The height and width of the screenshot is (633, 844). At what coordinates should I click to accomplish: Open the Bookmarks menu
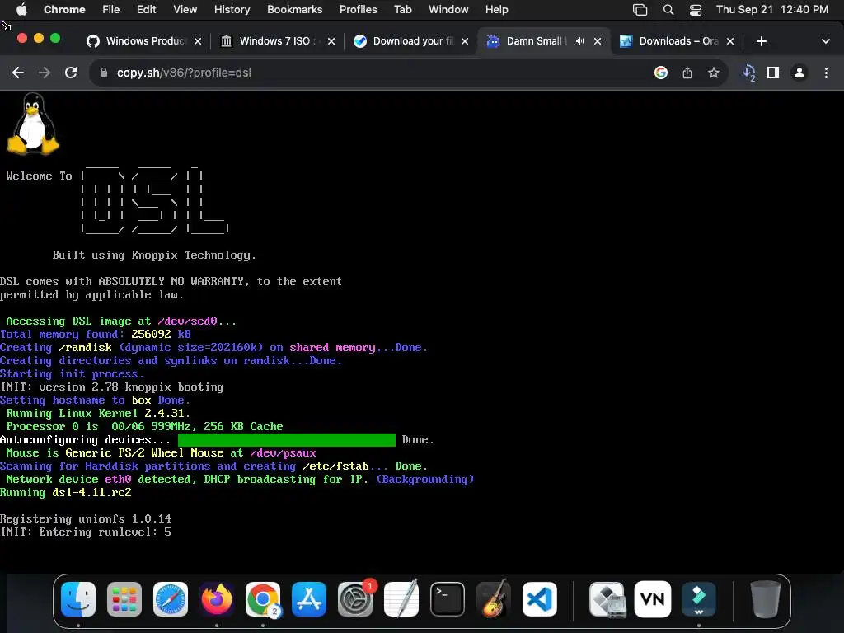(x=294, y=9)
